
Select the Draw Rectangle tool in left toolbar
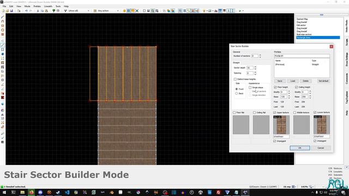coord(3,26)
